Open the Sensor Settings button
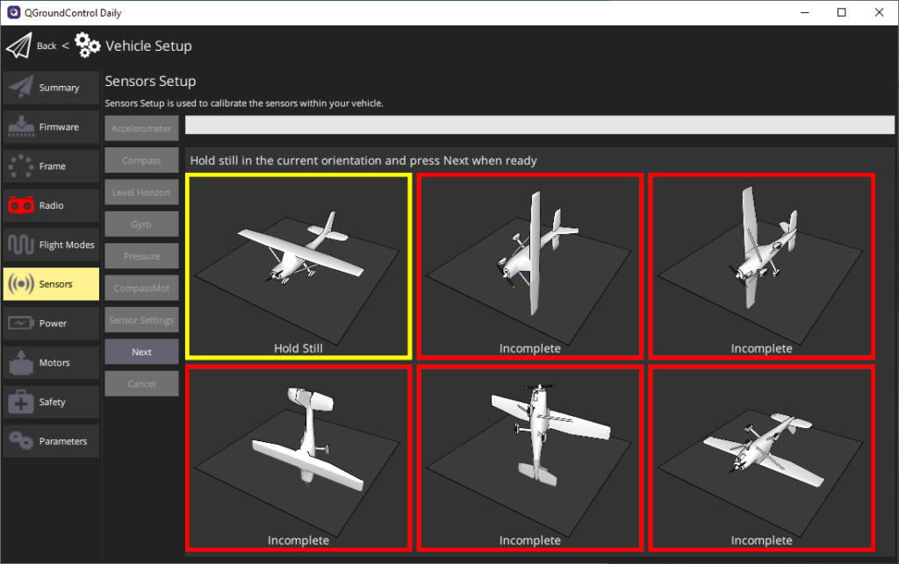Image resolution: width=899 pixels, height=564 pixels. click(x=141, y=320)
